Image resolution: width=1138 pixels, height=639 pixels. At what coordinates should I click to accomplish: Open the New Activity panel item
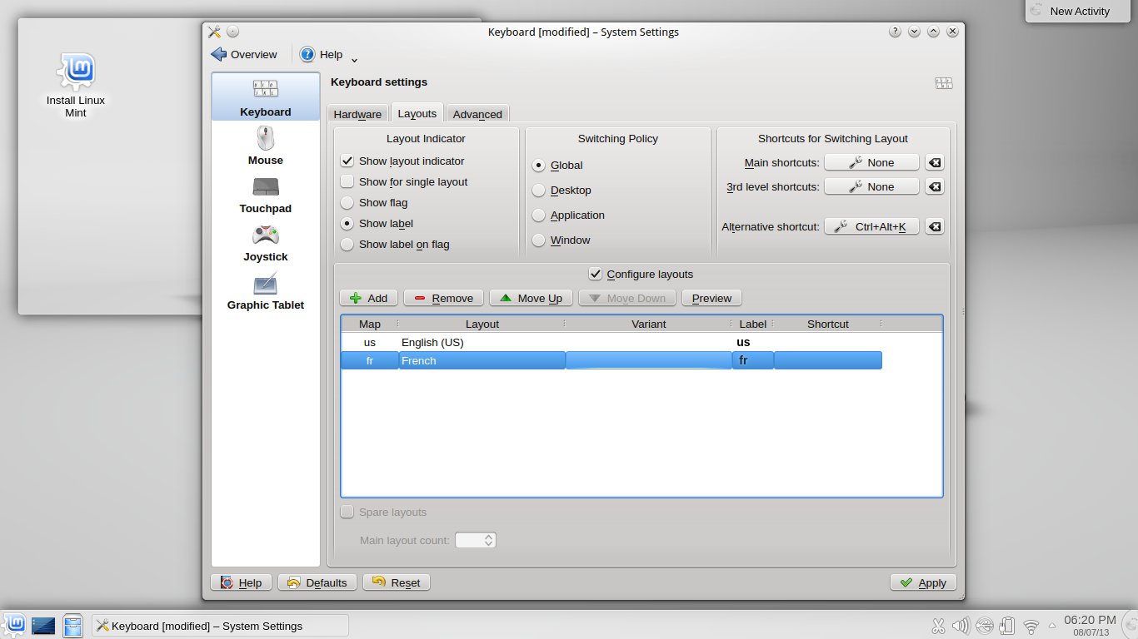(1080, 11)
